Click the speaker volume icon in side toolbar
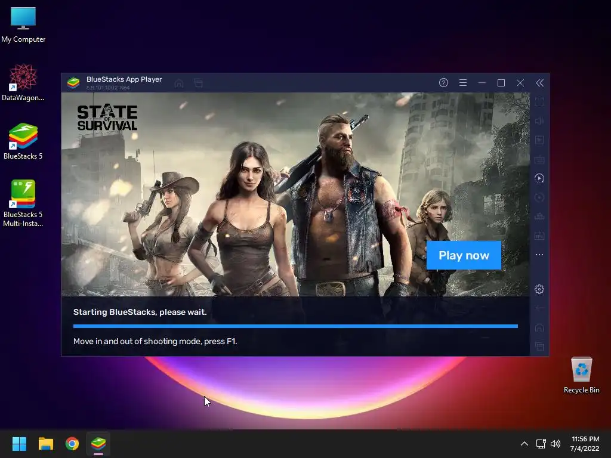The width and height of the screenshot is (611, 458). coord(539,121)
